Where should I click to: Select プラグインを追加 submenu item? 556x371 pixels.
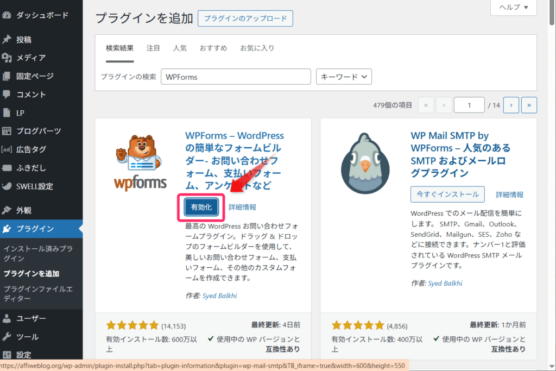pos(31,273)
